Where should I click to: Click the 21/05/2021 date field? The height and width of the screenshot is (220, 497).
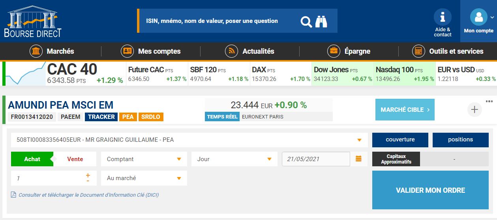316,159
